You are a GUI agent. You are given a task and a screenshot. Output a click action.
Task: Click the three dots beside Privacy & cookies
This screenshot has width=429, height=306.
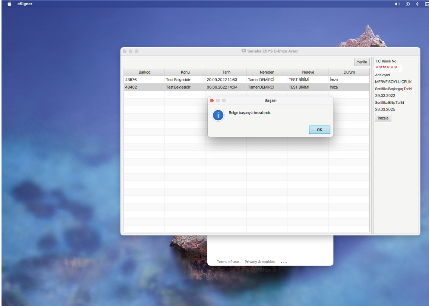point(284,262)
